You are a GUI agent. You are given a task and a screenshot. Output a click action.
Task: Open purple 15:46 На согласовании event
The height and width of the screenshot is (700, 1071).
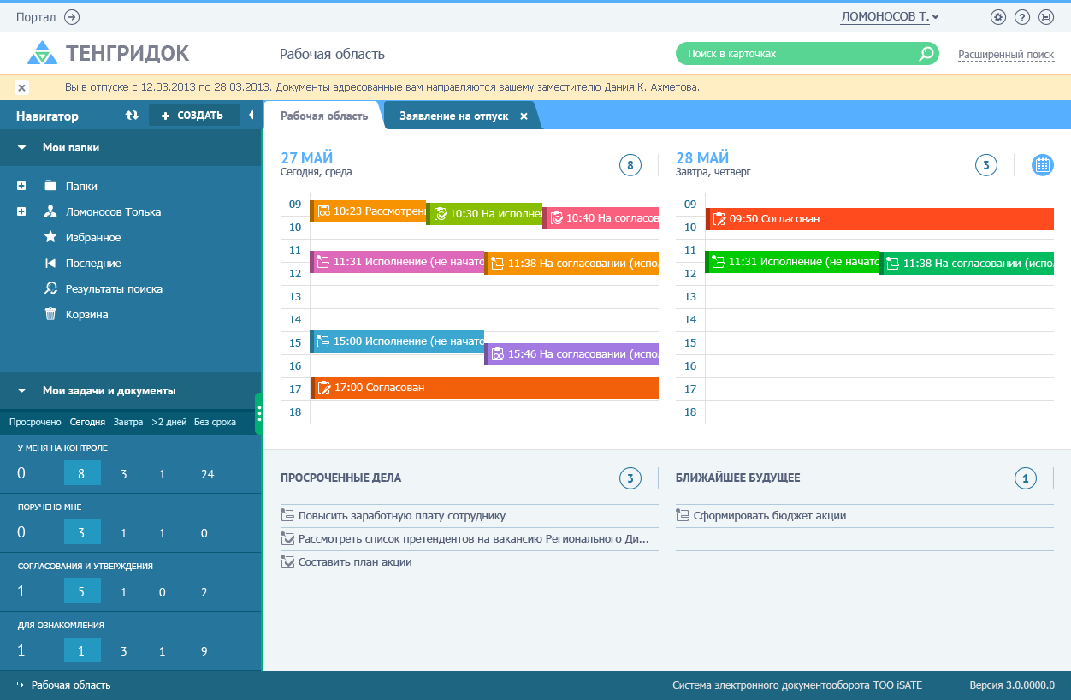tap(571, 353)
